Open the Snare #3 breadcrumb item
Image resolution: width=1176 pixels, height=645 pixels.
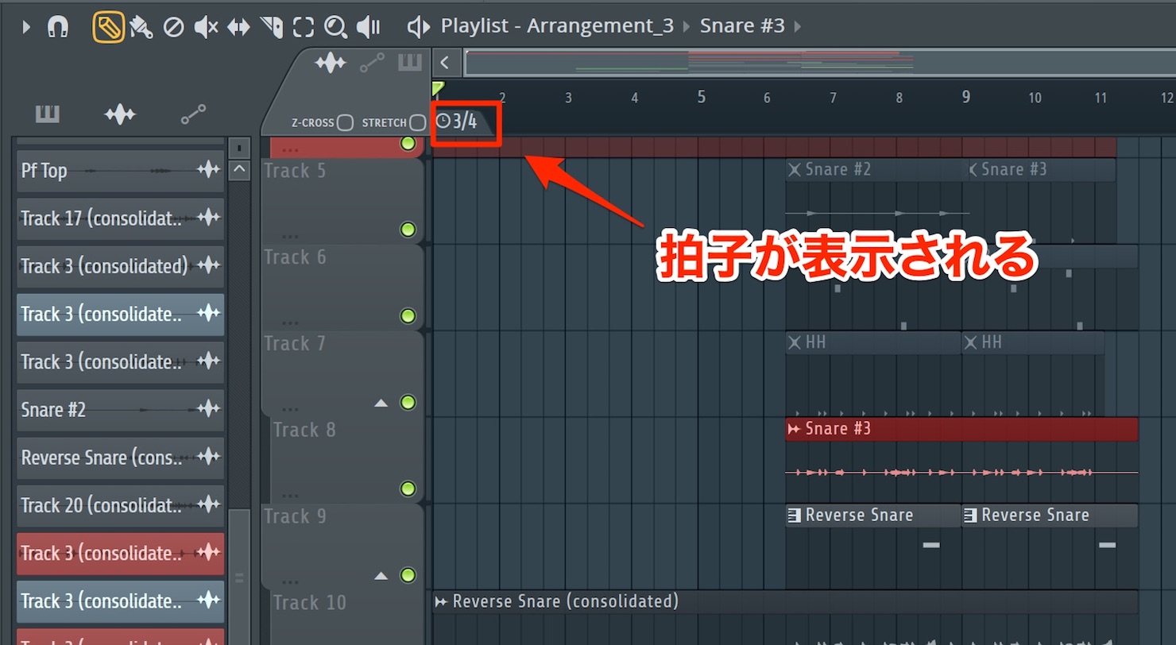(x=742, y=26)
